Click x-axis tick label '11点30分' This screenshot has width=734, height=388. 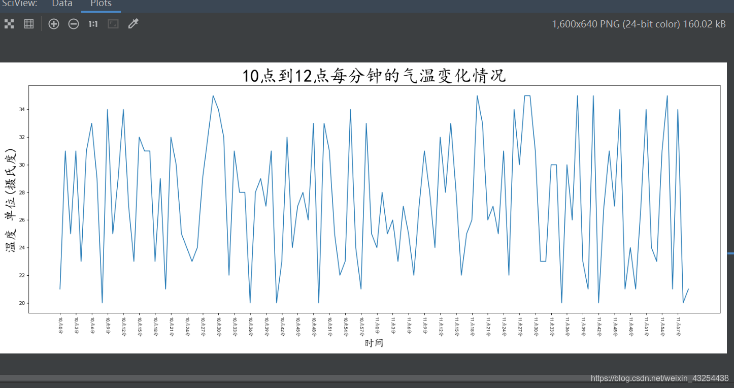[536, 327]
